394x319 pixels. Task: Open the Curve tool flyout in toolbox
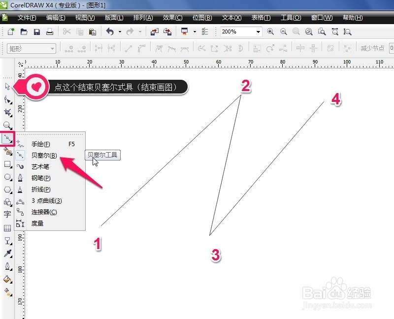(7, 138)
